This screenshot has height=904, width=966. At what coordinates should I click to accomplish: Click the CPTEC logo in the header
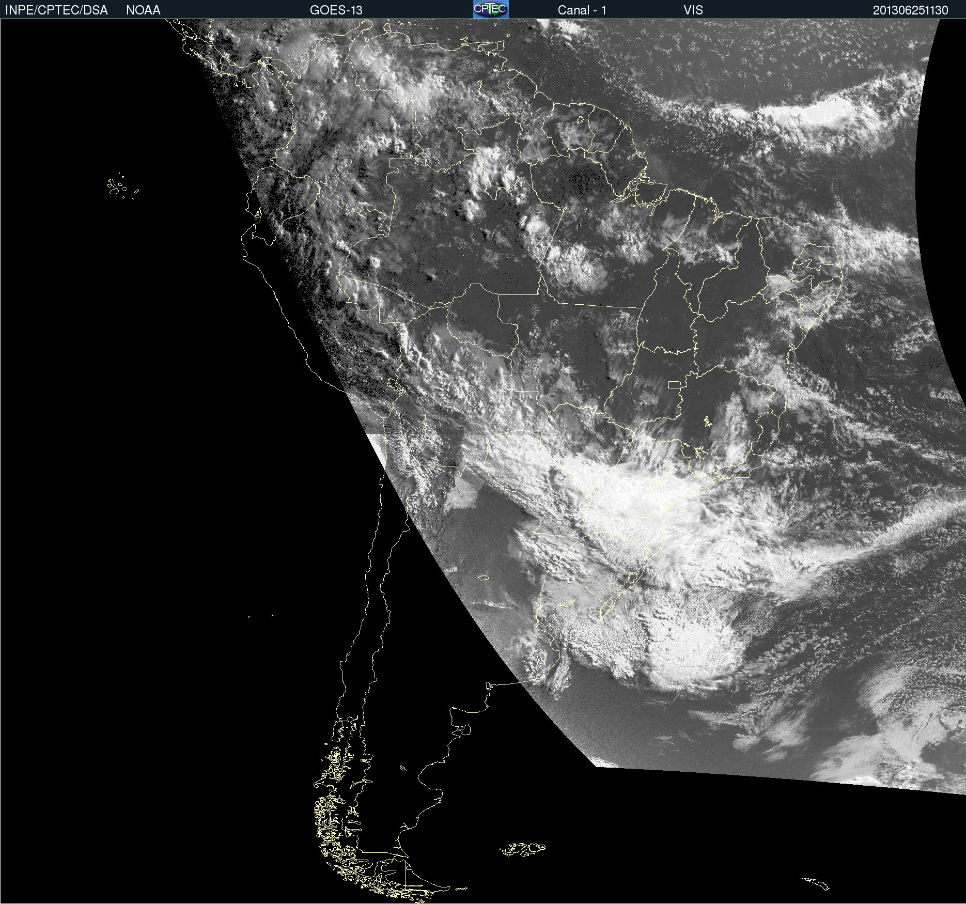click(491, 9)
